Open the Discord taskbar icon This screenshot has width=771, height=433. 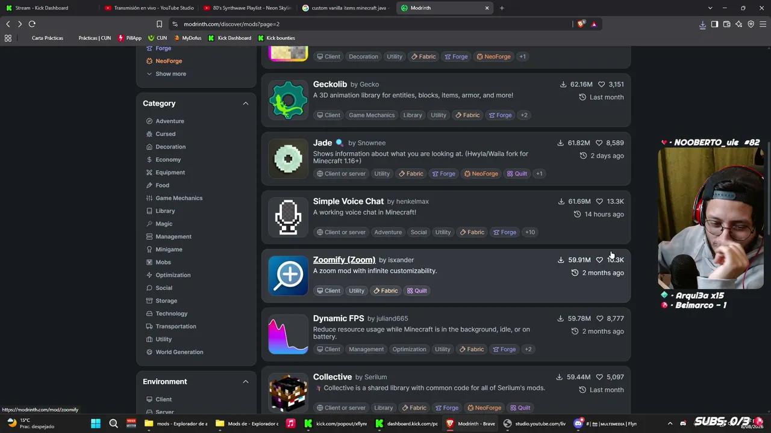click(x=579, y=423)
